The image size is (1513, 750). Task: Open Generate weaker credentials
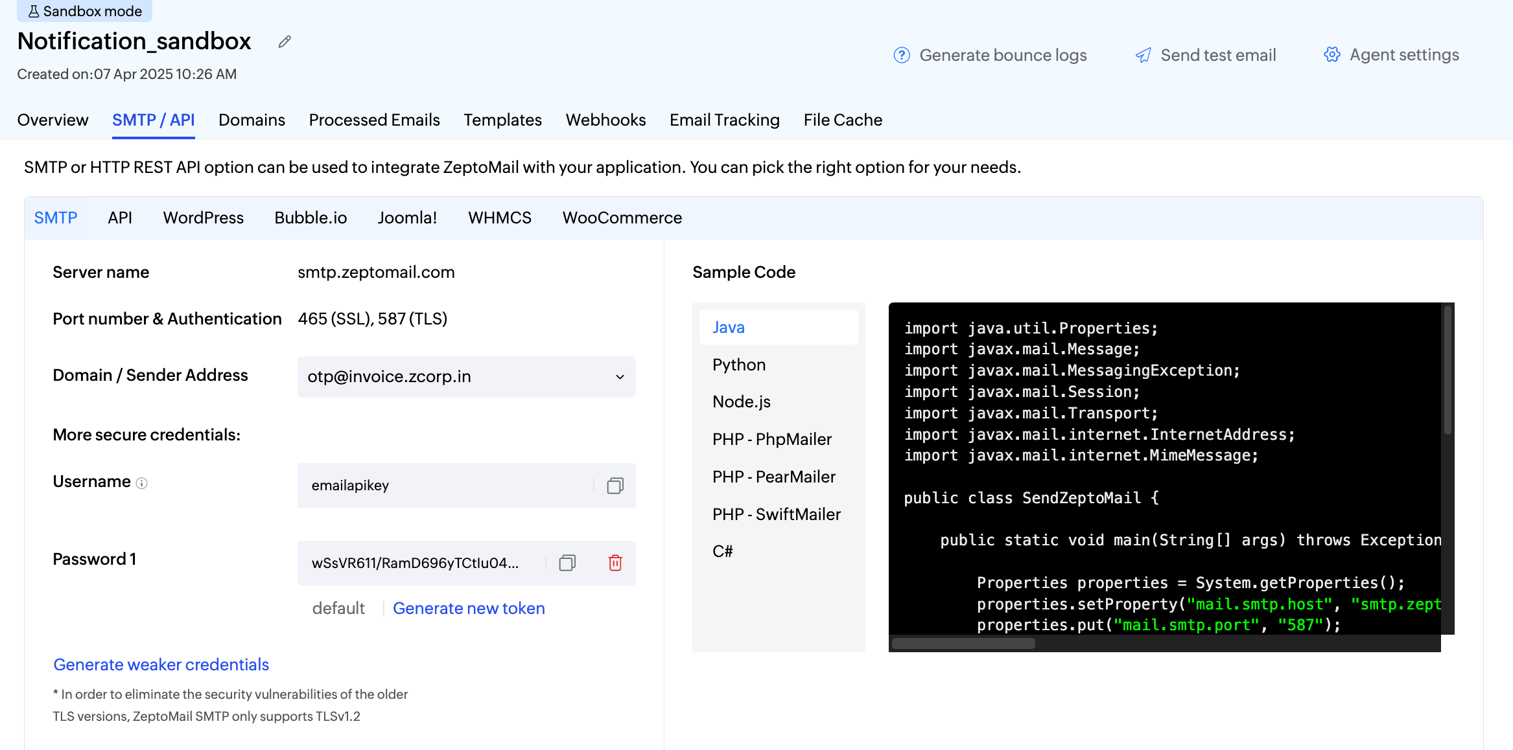(160, 665)
